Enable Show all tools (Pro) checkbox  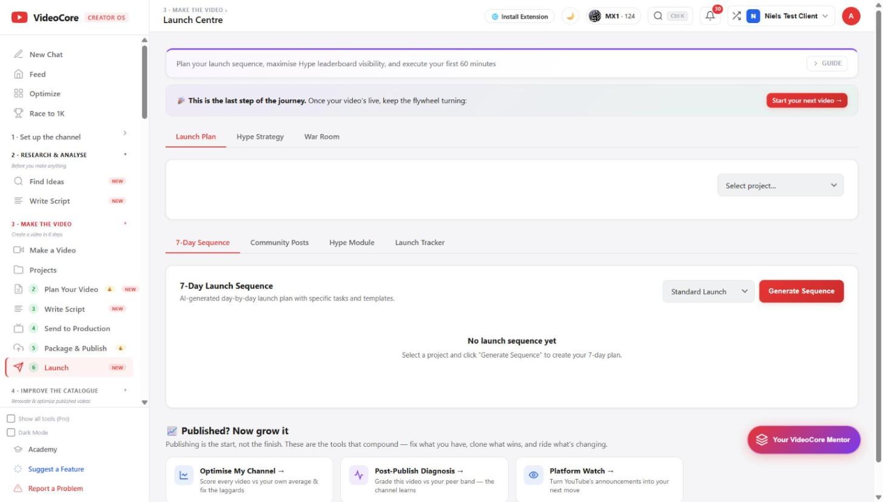(x=11, y=419)
